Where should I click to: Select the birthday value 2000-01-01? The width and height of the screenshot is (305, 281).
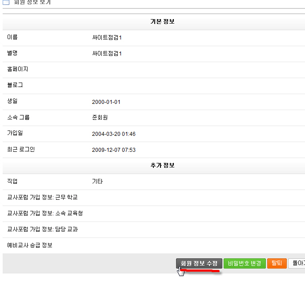point(106,102)
